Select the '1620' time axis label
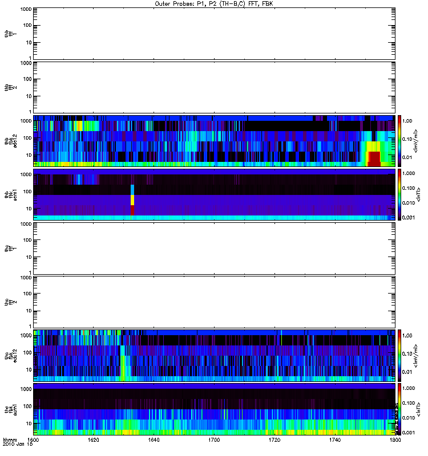Image resolution: width=428 pixels, height=456 pixels. point(93,439)
